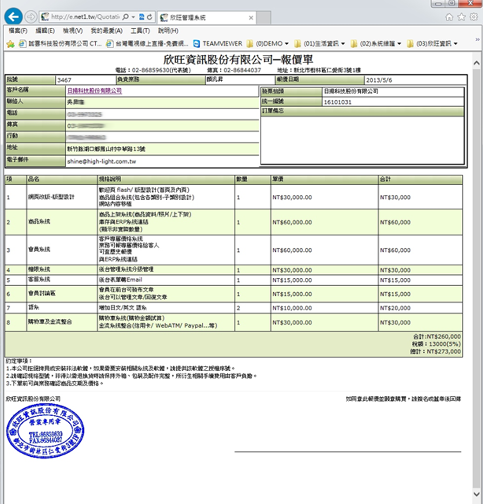This screenshot has width=483, height=504.
Task: Click the page icon beside 誠雲科技股份有限公司 favorite
Action: (22, 43)
